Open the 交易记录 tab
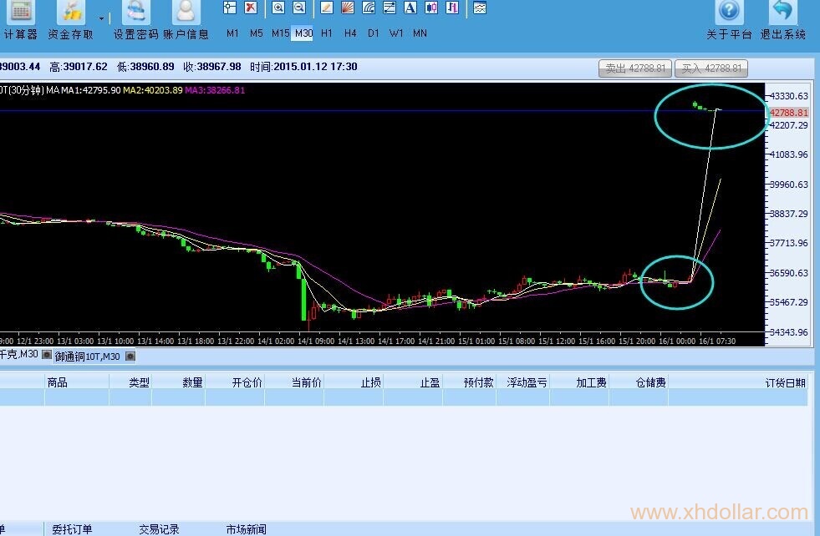 (159, 529)
